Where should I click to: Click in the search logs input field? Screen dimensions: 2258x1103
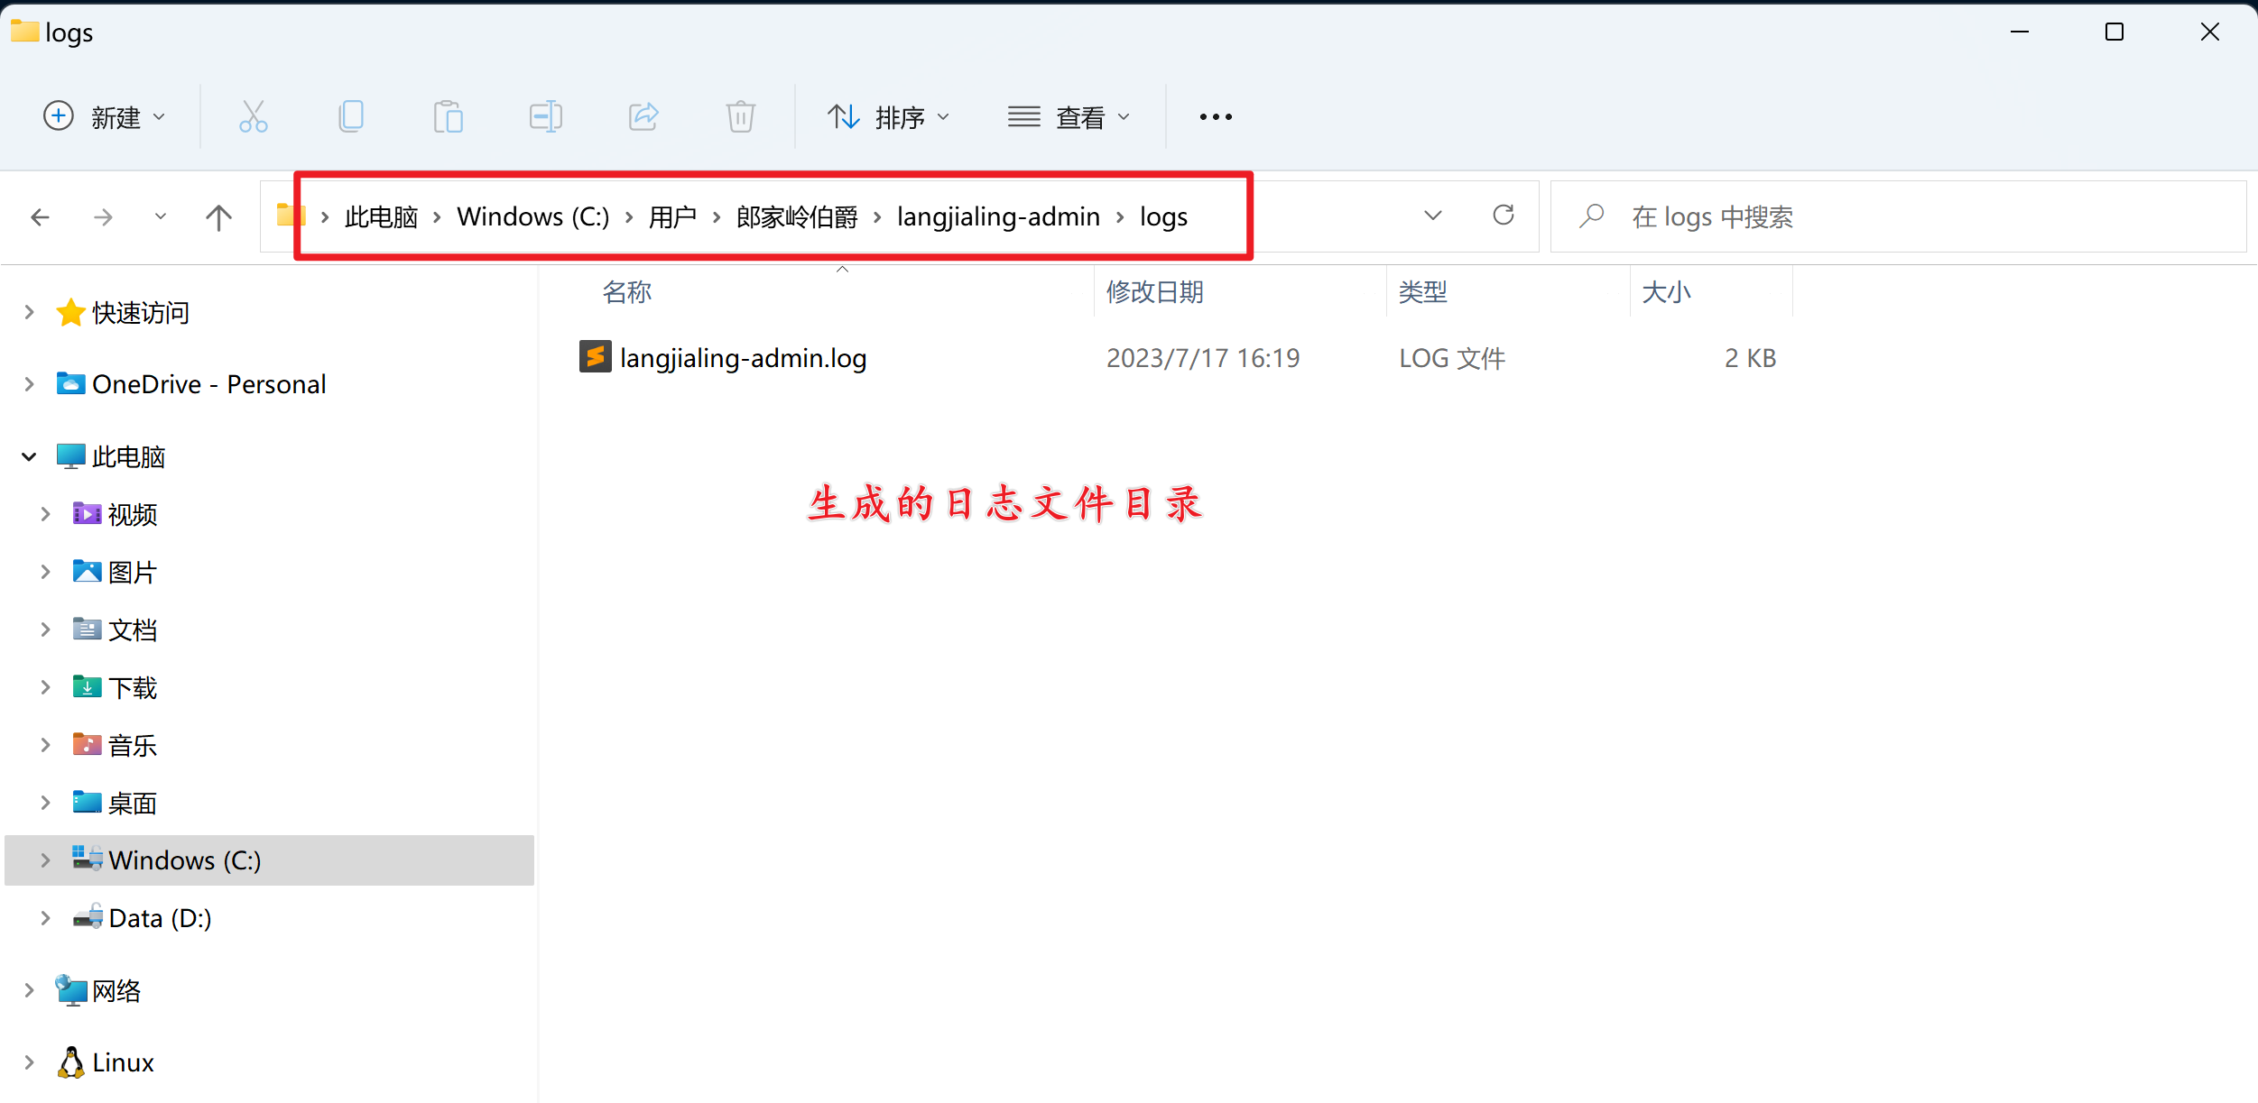tap(1898, 216)
